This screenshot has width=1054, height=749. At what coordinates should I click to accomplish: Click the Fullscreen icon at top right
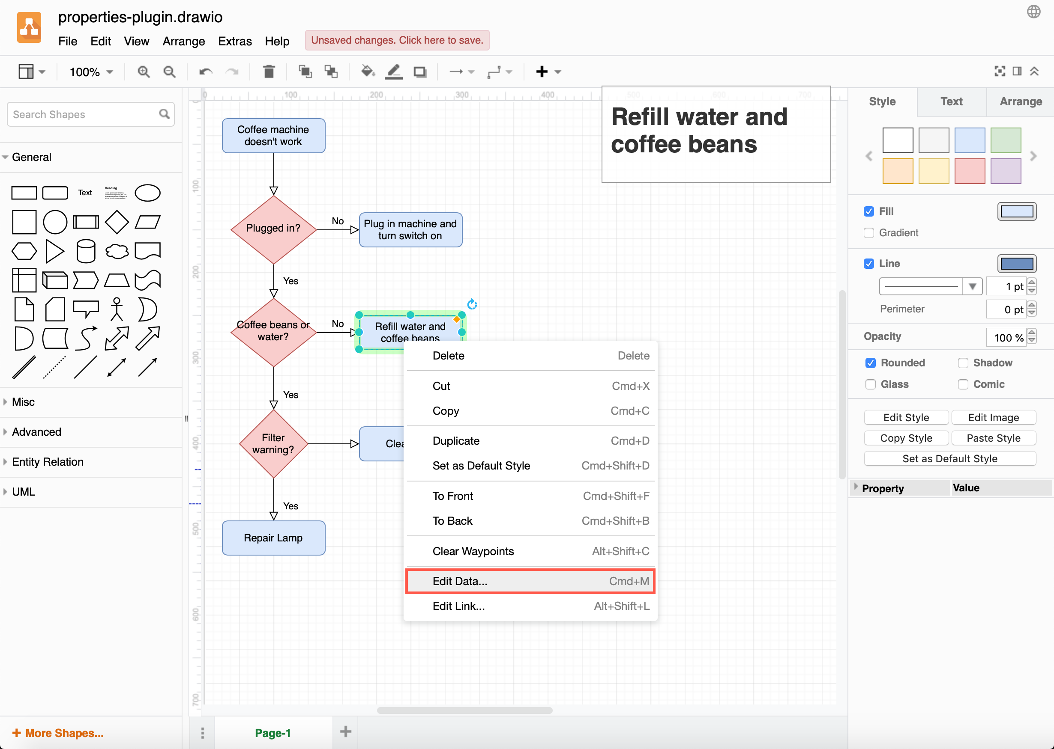pyautogui.click(x=1000, y=71)
